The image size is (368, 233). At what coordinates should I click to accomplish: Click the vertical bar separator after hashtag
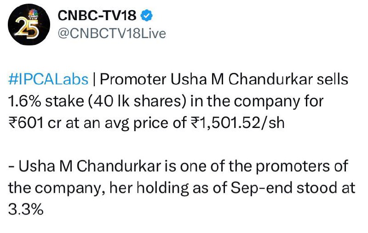94,79
